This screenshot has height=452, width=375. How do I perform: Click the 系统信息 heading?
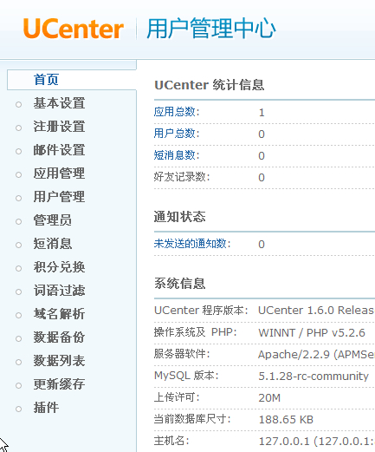point(180,284)
